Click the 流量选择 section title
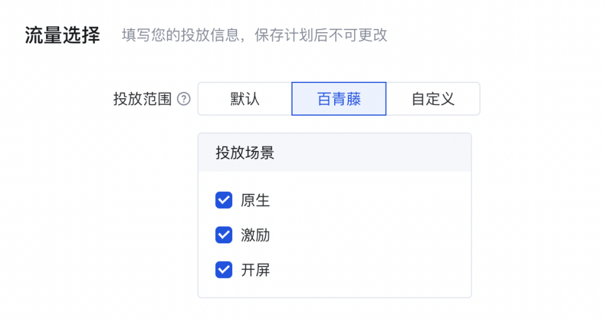The width and height of the screenshot is (604, 322). (62, 35)
